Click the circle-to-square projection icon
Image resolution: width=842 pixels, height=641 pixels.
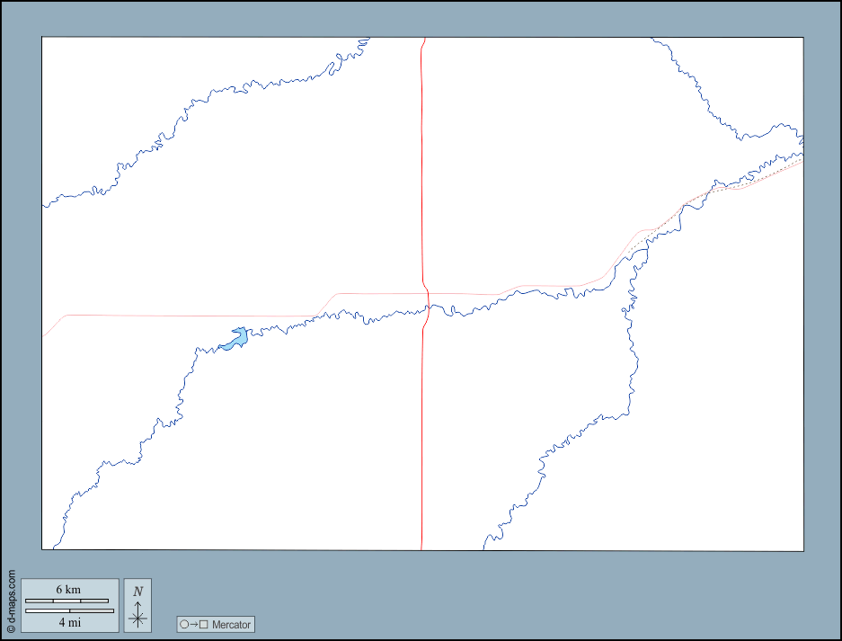tap(193, 624)
